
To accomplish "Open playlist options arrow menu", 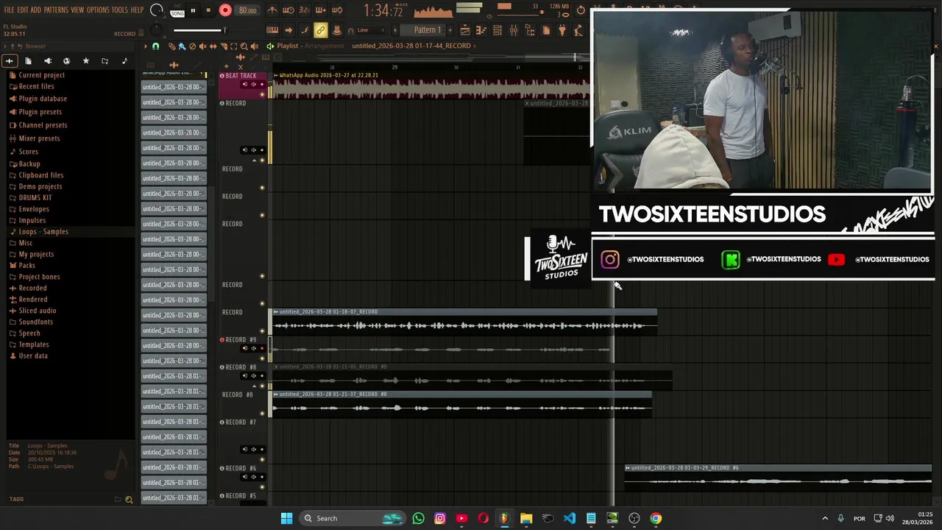I will [145, 46].
